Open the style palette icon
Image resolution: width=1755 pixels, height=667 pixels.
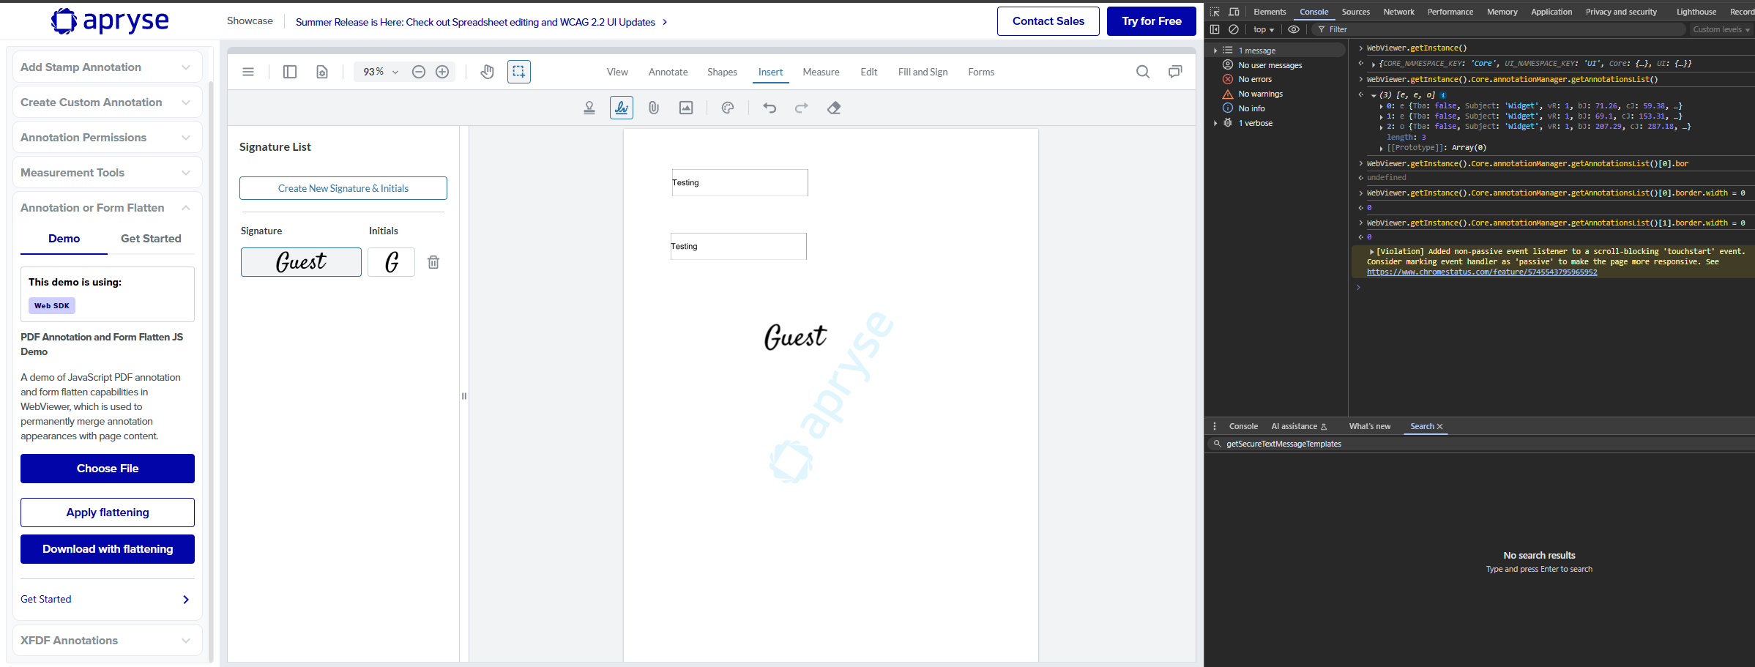(727, 108)
